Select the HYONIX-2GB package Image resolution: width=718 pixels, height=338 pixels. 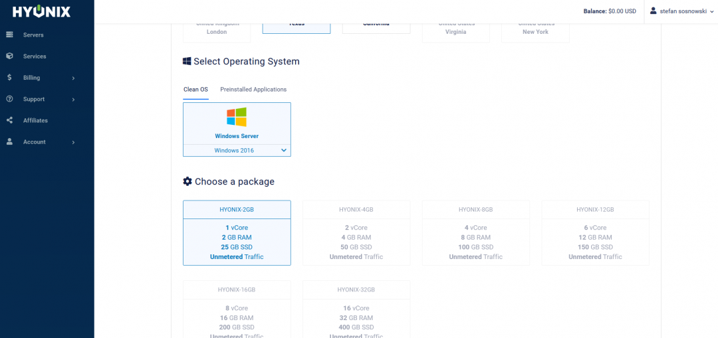[237, 232]
